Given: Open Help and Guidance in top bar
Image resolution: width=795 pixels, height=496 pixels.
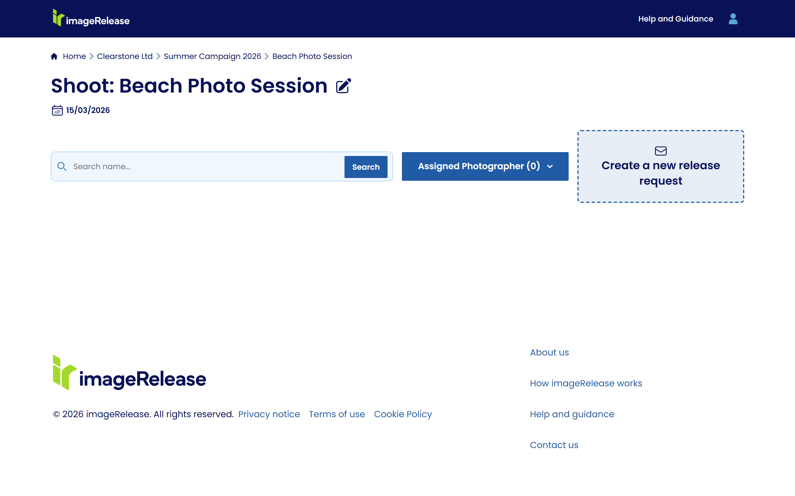Looking at the screenshot, I should point(675,19).
